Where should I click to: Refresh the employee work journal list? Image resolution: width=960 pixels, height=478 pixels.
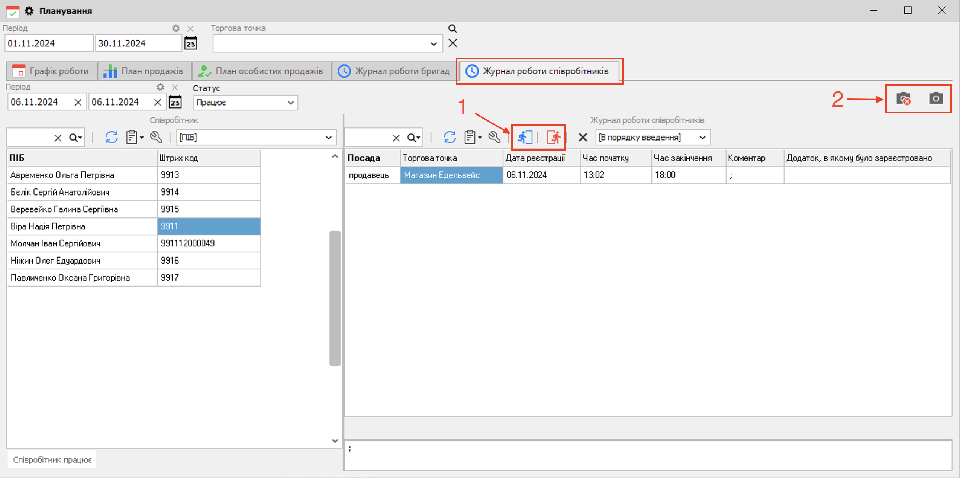(x=450, y=138)
